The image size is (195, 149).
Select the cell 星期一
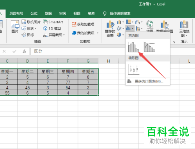click(7, 72)
